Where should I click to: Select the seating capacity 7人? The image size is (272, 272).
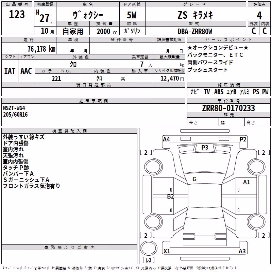(x=146, y=64)
